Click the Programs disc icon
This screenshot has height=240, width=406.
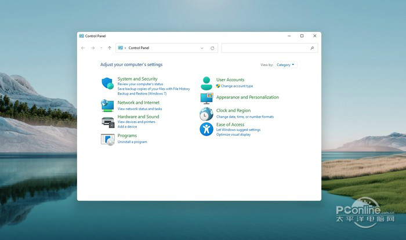point(108,140)
